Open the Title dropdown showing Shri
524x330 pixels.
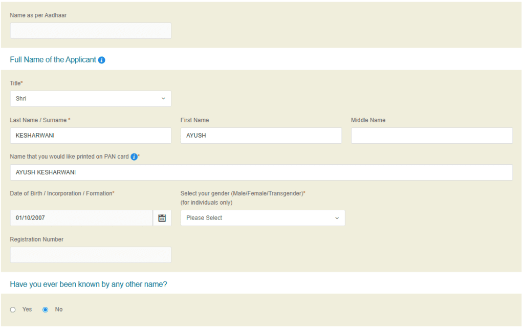pyautogui.click(x=91, y=98)
